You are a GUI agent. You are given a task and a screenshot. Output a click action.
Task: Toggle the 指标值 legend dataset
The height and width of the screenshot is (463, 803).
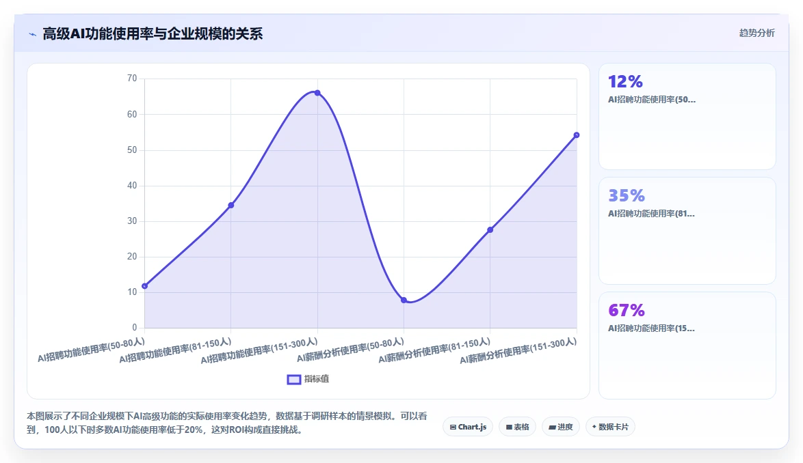click(308, 379)
